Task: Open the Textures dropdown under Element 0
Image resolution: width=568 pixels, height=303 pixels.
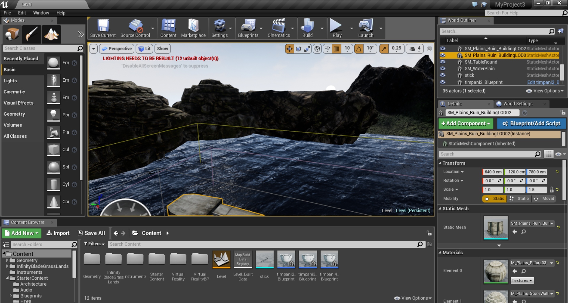Action: 522,281
